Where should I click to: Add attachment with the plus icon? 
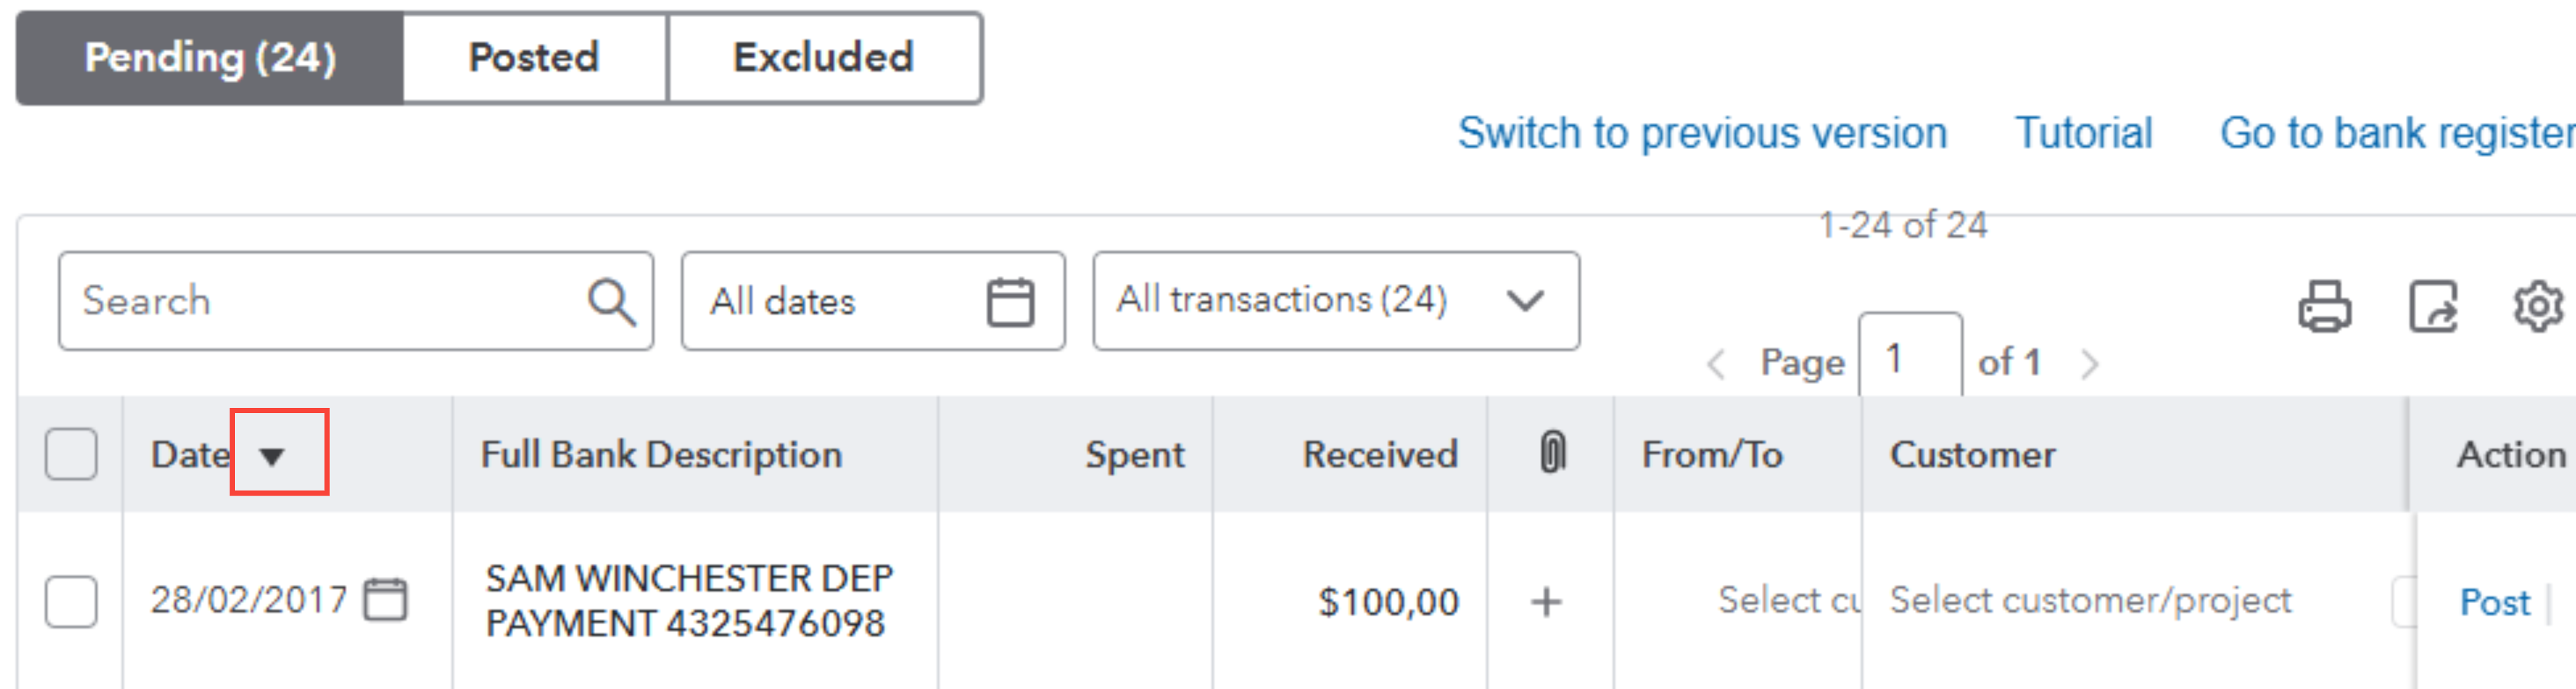pyautogui.click(x=1546, y=602)
